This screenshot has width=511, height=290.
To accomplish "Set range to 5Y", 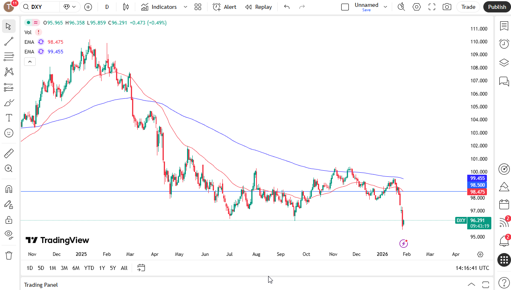I will (113, 268).
